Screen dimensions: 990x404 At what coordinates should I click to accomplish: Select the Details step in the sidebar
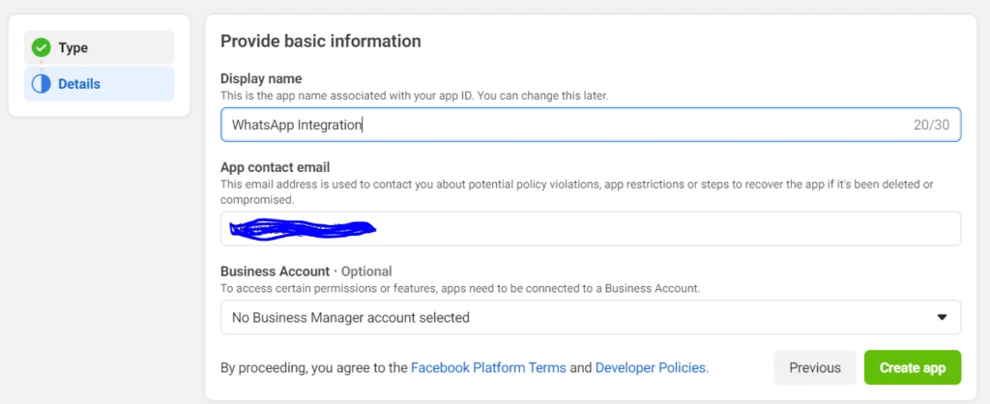click(100, 83)
